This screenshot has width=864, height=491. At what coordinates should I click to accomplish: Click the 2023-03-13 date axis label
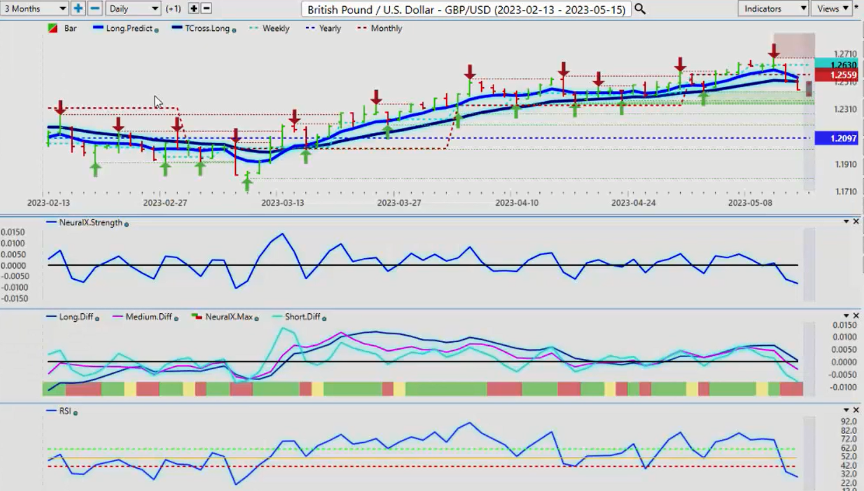pos(283,203)
